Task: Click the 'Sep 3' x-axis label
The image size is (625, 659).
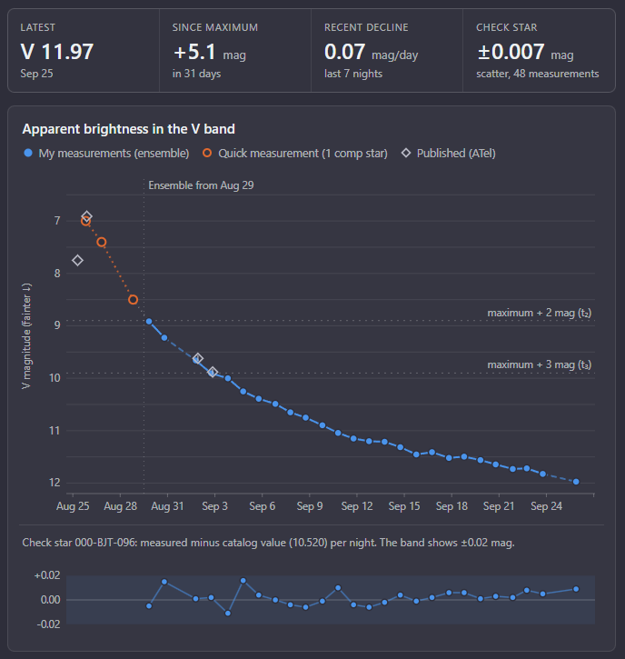Action: (214, 506)
